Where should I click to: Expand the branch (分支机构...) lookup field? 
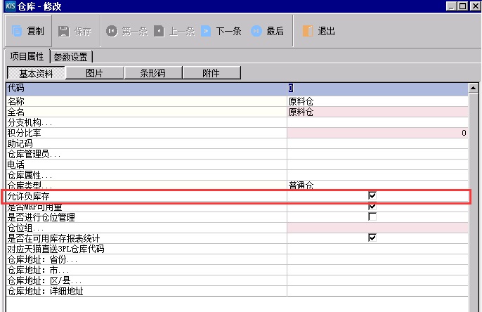point(377,122)
